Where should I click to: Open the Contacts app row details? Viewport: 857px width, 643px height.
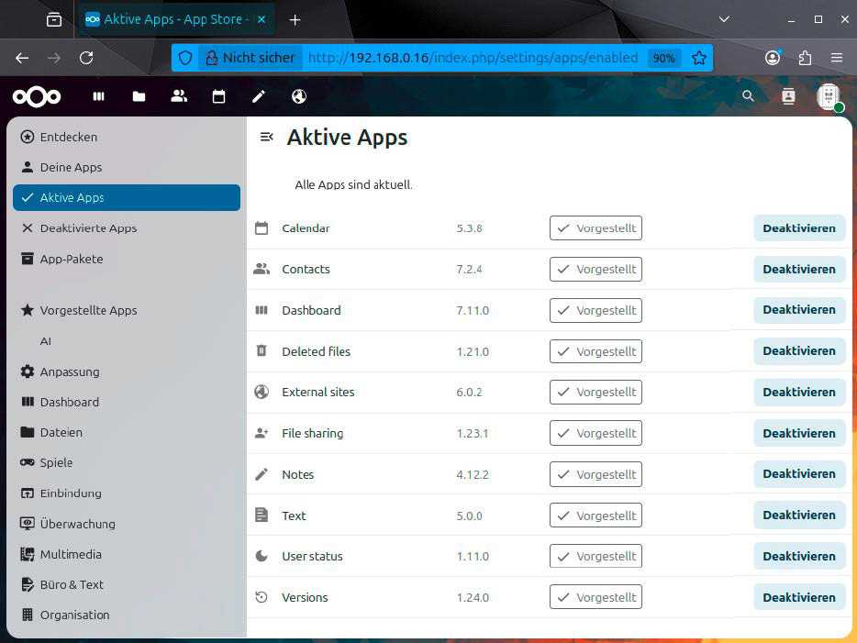[549, 270]
